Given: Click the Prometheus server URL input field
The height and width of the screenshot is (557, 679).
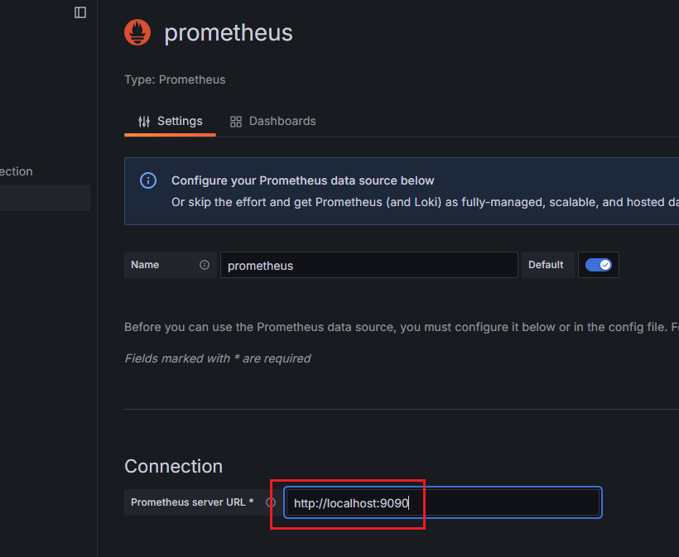Looking at the screenshot, I should click(442, 502).
